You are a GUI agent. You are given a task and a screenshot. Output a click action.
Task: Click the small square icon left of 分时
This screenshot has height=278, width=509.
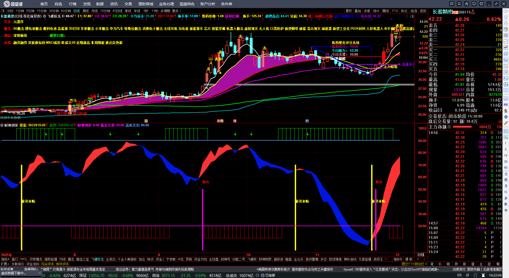pos(3,11)
